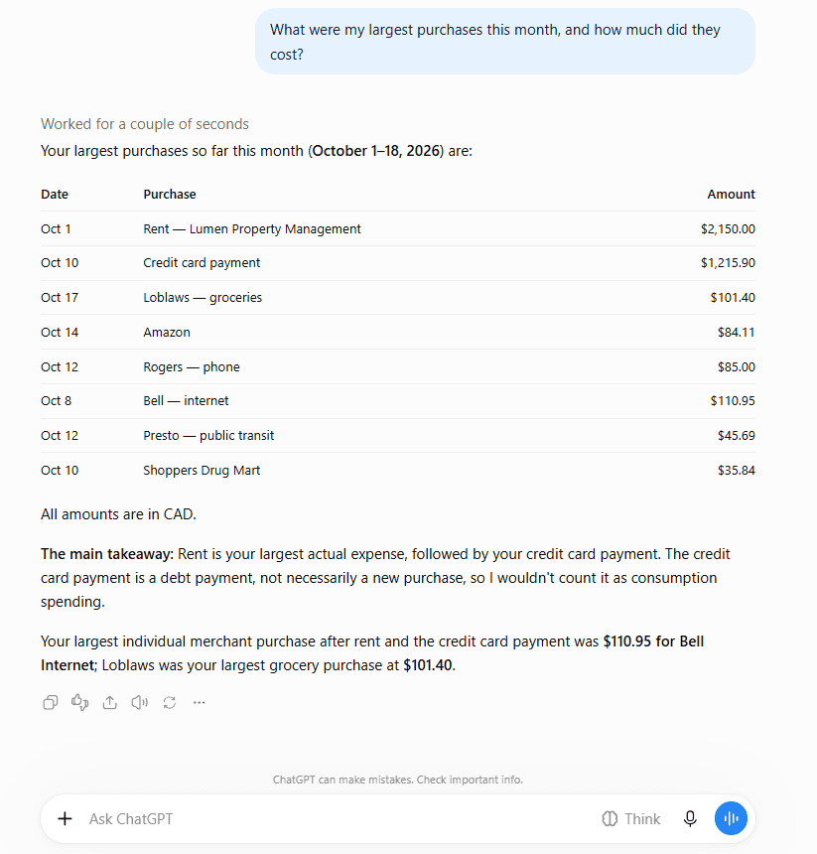This screenshot has width=817, height=854.
Task: Share the response via the share icon
Action: coord(110,703)
